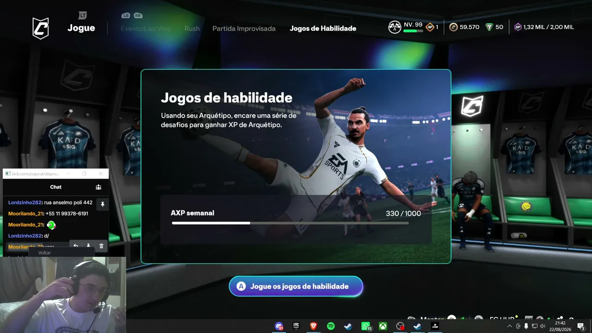Image resolution: width=592 pixels, height=333 pixels.
Task: Click the Jogos de habilidade card image
Action: (x=296, y=166)
